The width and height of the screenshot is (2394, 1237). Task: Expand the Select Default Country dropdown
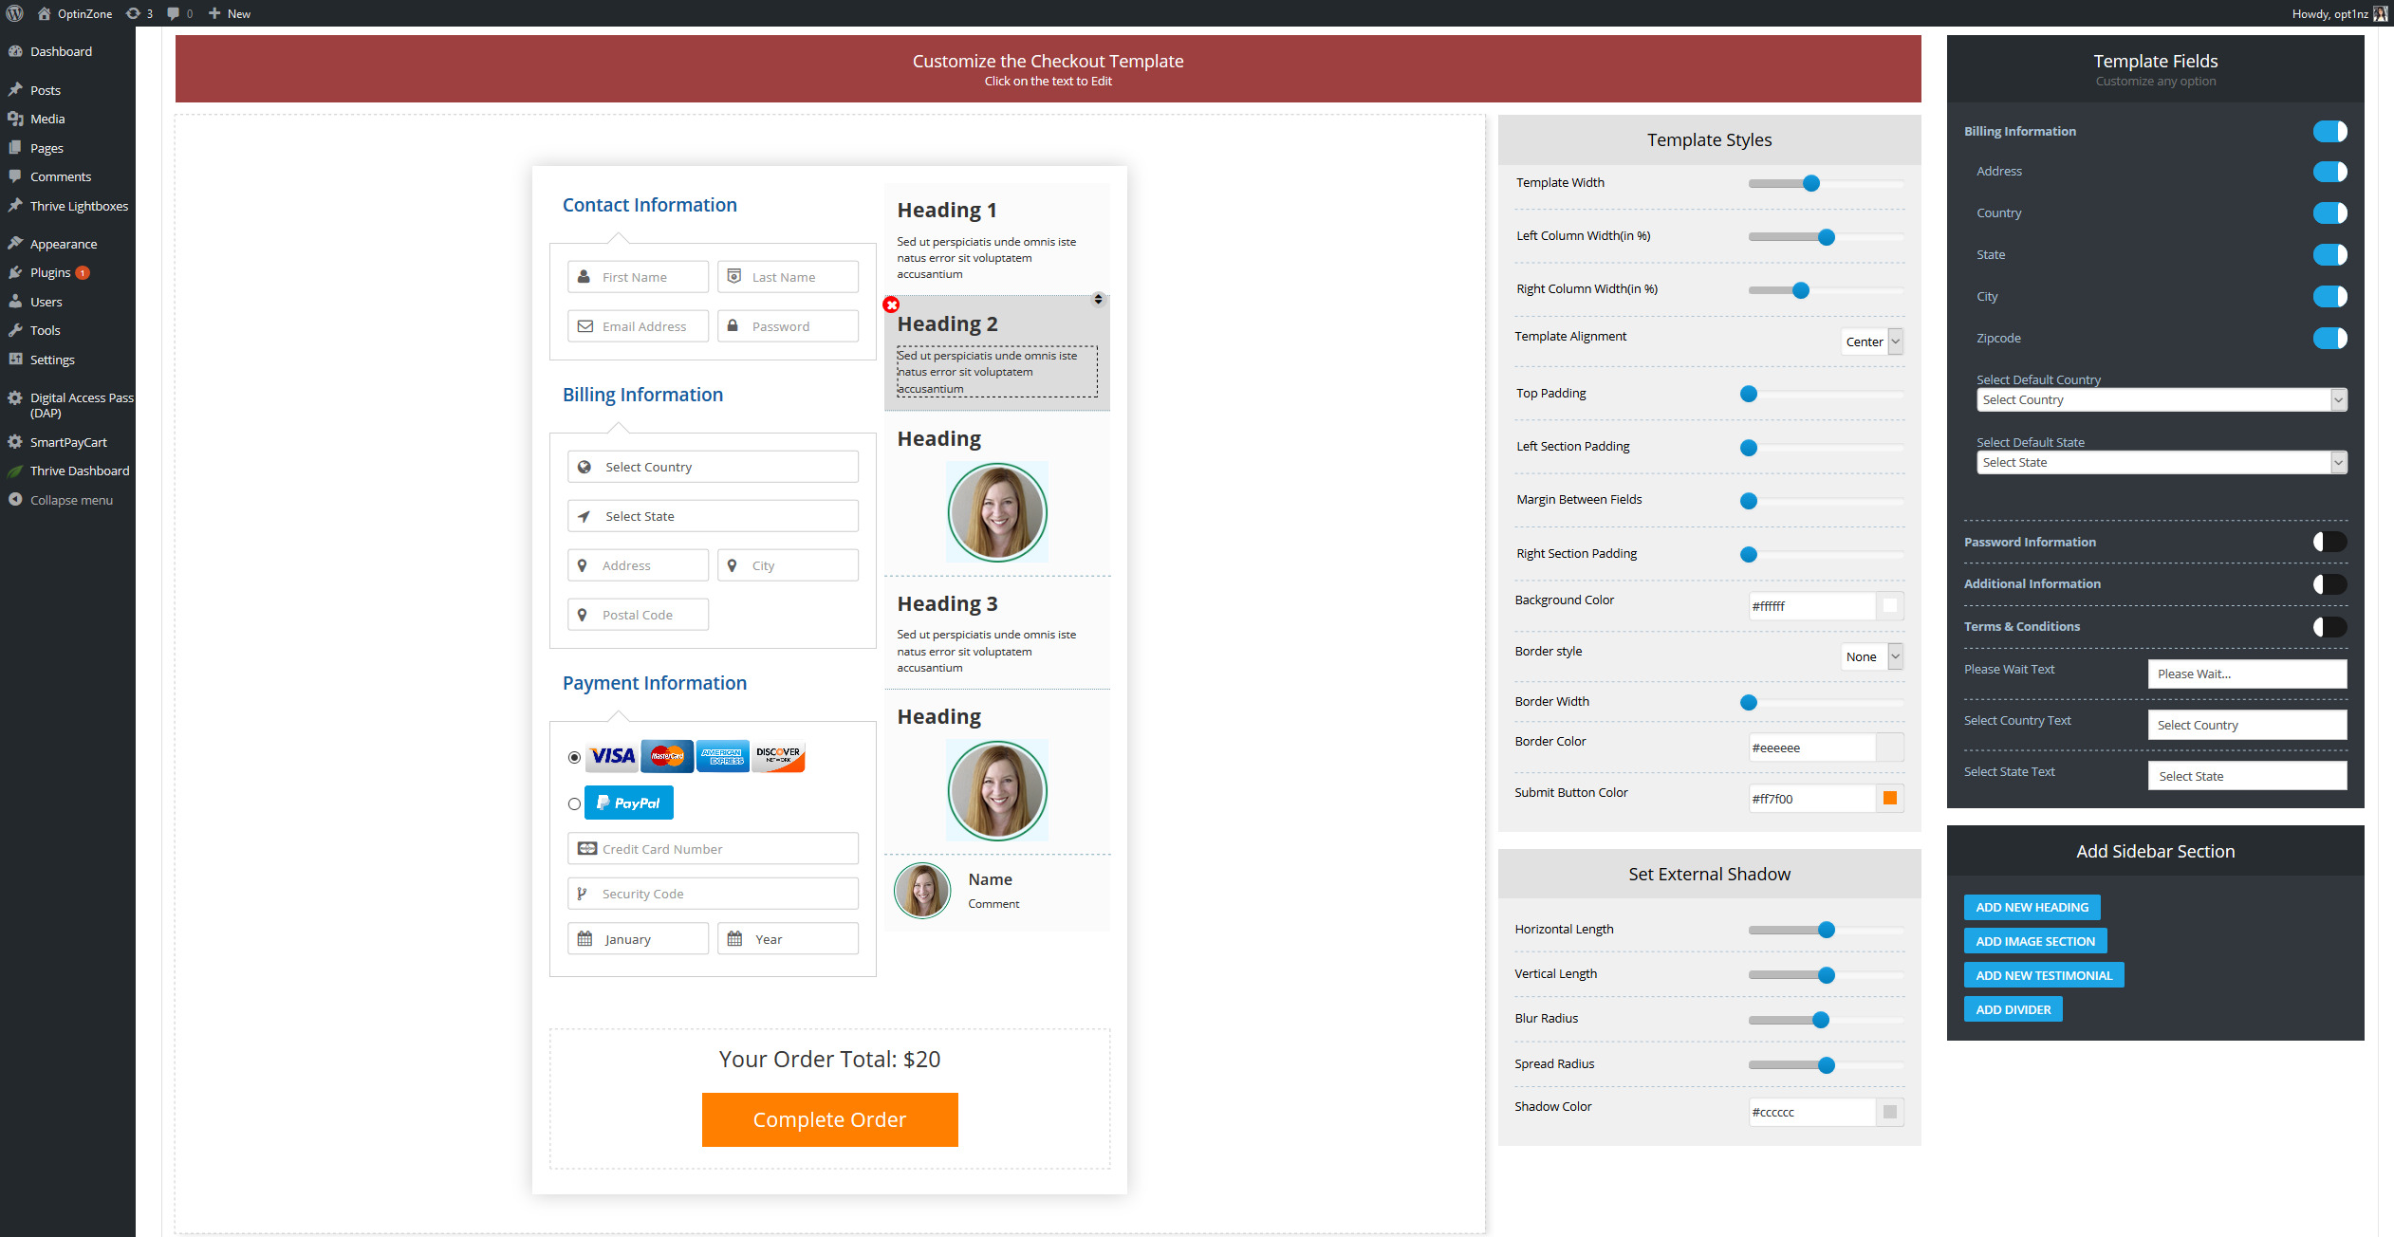pos(2161,399)
